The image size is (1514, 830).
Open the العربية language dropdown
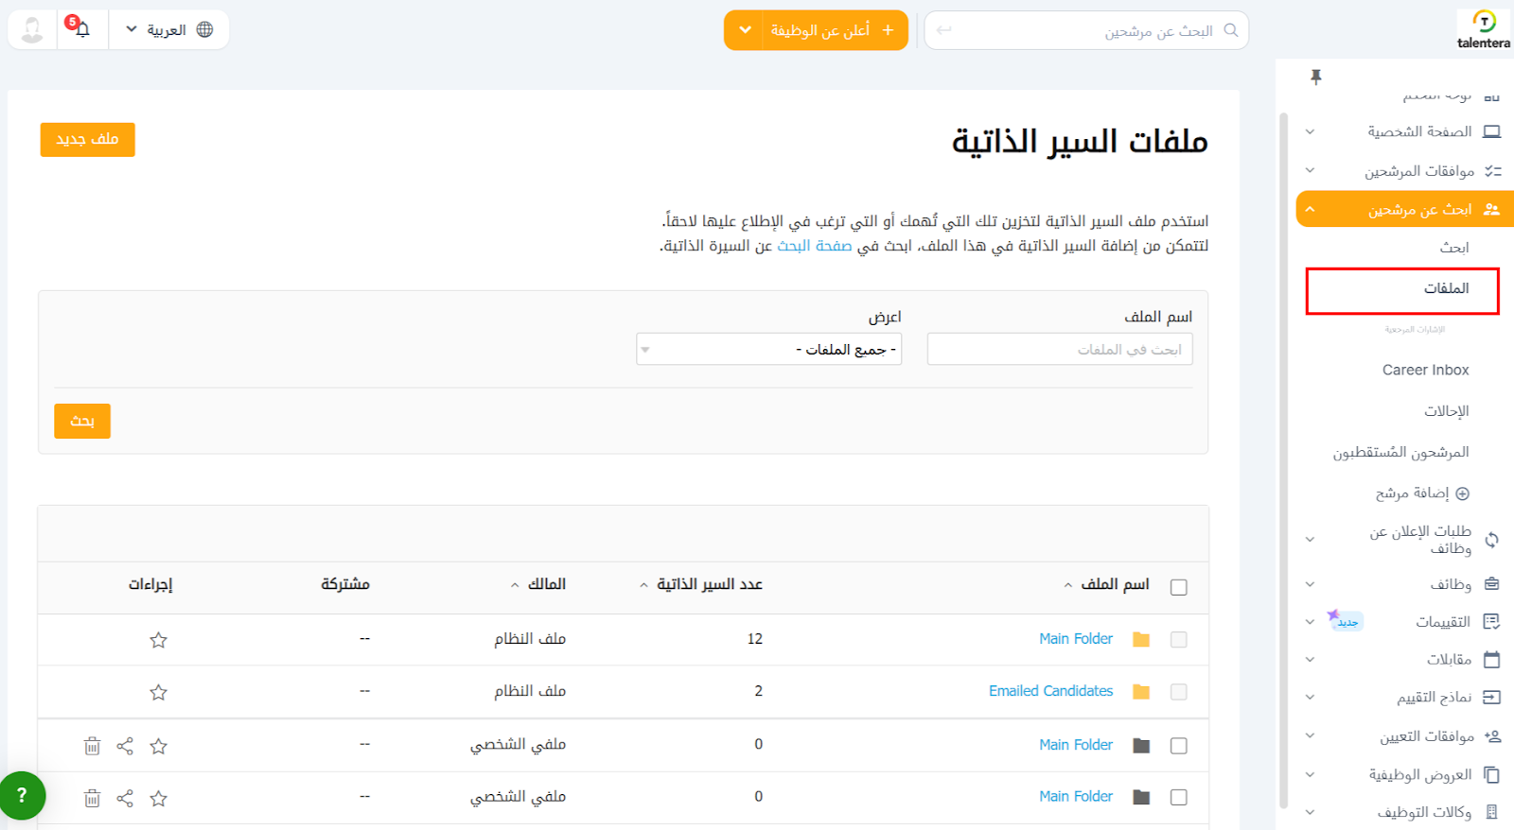coord(168,30)
